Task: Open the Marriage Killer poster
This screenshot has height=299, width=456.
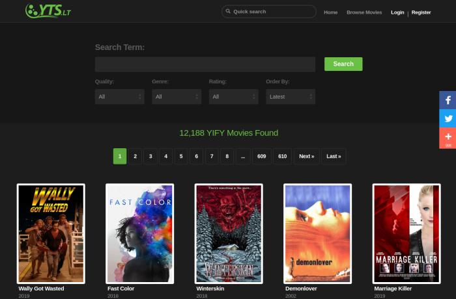Action: 406,234
